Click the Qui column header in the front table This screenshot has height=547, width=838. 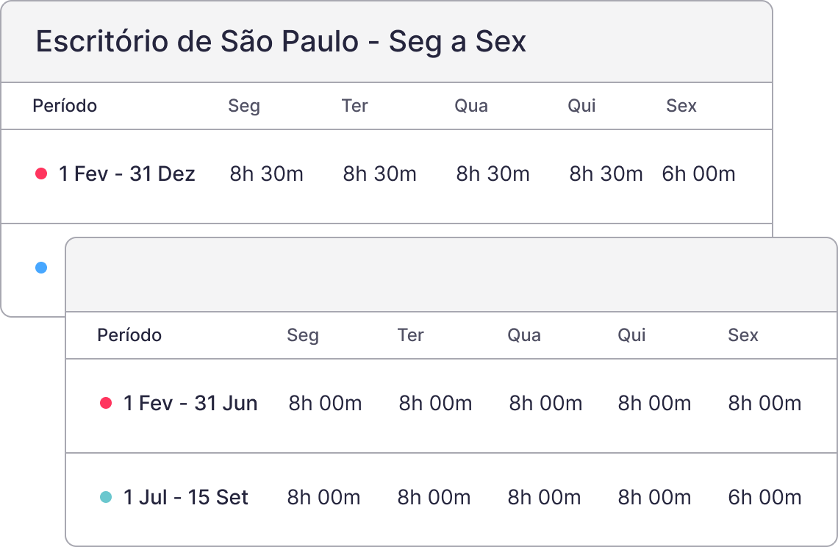pos(631,335)
